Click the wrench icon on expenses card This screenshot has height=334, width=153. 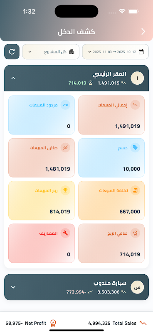tap(65, 233)
